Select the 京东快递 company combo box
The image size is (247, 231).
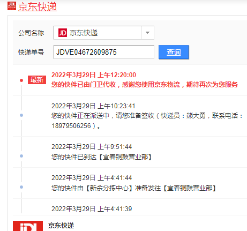click(104, 33)
